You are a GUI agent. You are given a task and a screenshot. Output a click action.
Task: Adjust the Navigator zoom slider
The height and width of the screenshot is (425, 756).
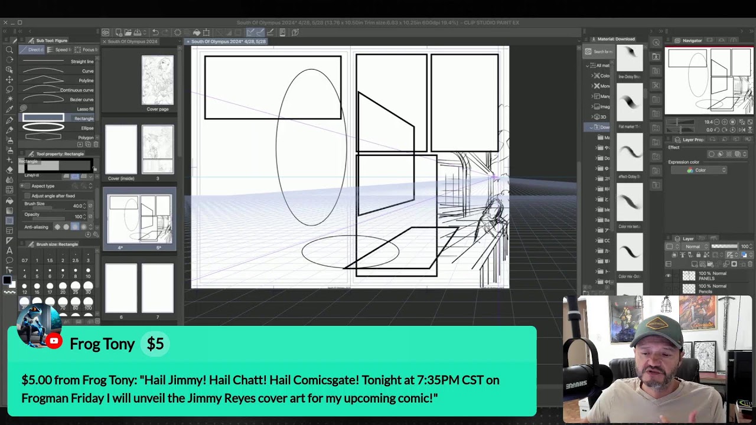click(680, 122)
